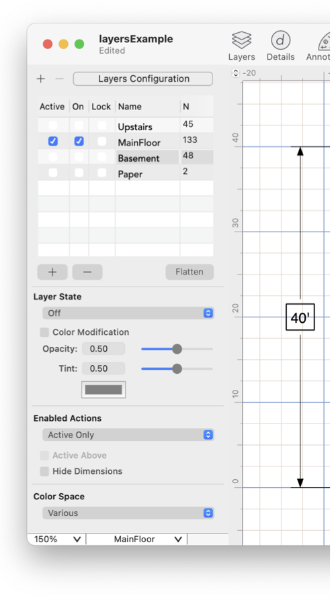This screenshot has width=336, height=604.
Task: Click the Active column header
Action: [x=52, y=107]
